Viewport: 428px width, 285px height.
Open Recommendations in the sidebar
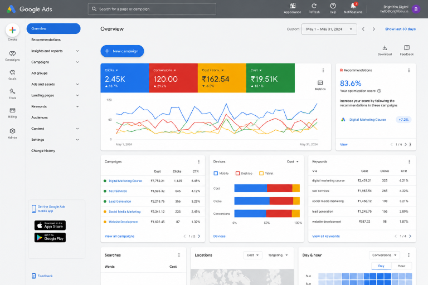point(46,40)
